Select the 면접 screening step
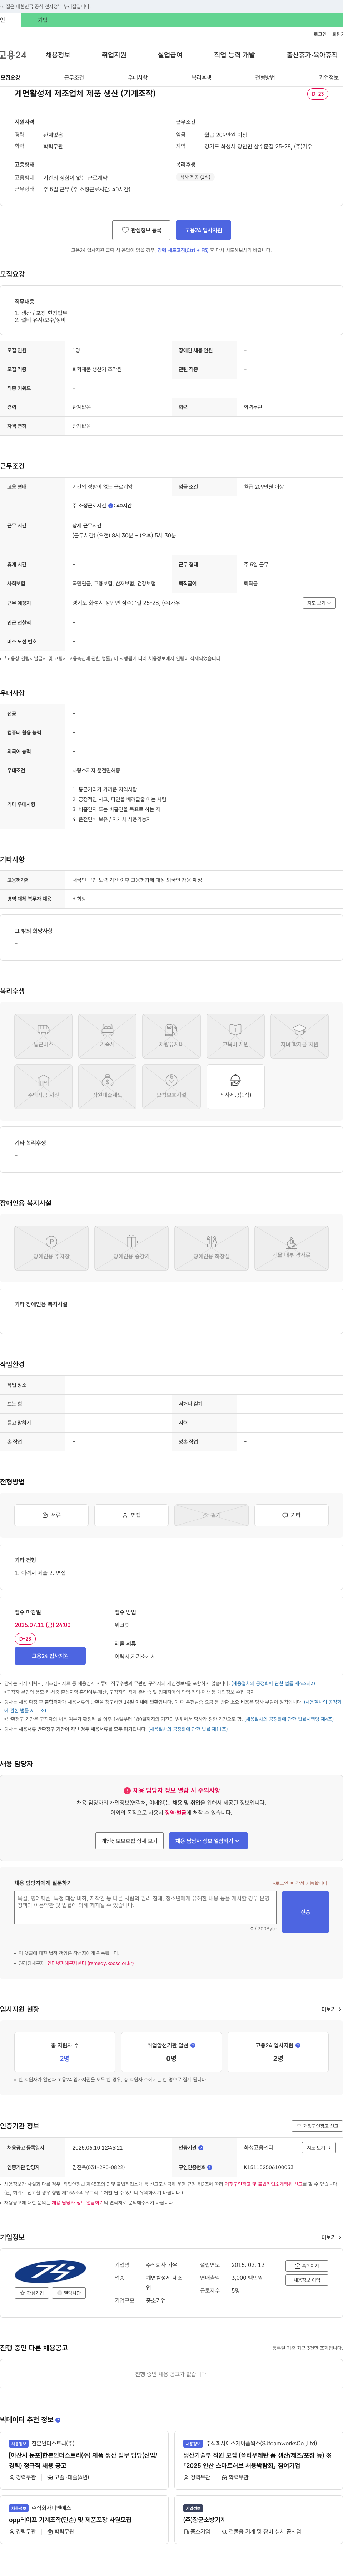Viewport: 343px width, 2576px height. 131,1515
